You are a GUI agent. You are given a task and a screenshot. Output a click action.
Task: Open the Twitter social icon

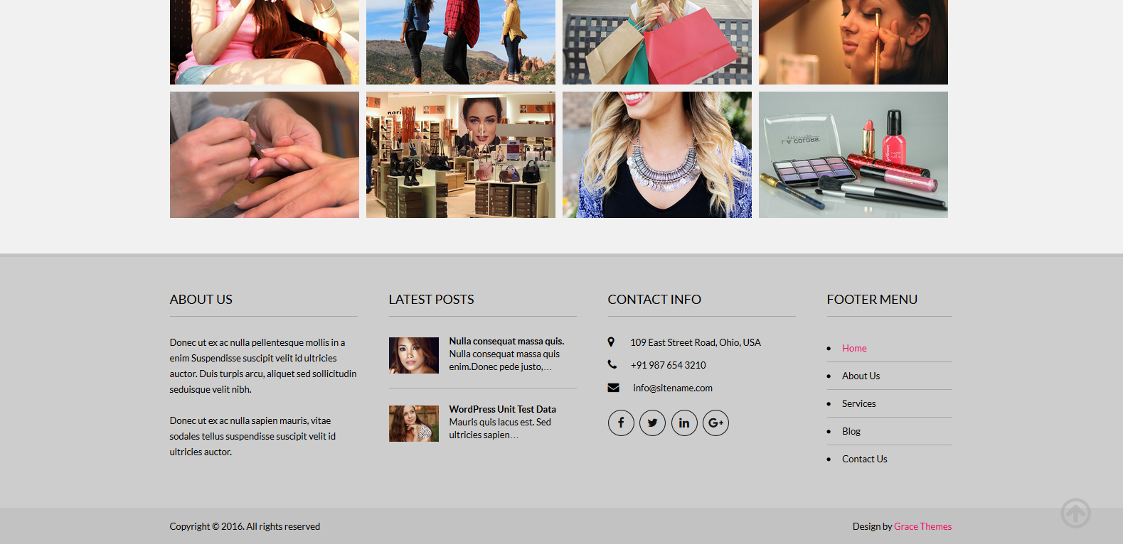pyautogui.click(x=652, y=423)
